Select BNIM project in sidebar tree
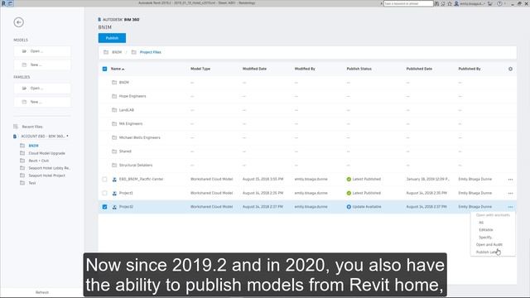Image resolution: width=530 pixels, height=298 pixels. point(33,146)
